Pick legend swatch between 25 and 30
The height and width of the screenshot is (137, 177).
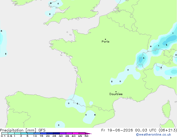click(x=56, y=133)
